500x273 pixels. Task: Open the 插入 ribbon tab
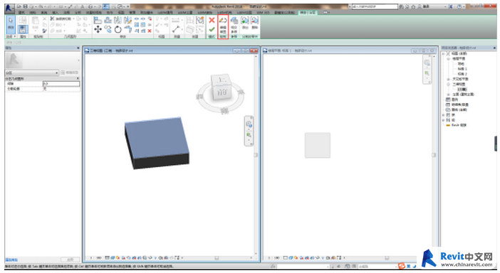pos(55,12)
